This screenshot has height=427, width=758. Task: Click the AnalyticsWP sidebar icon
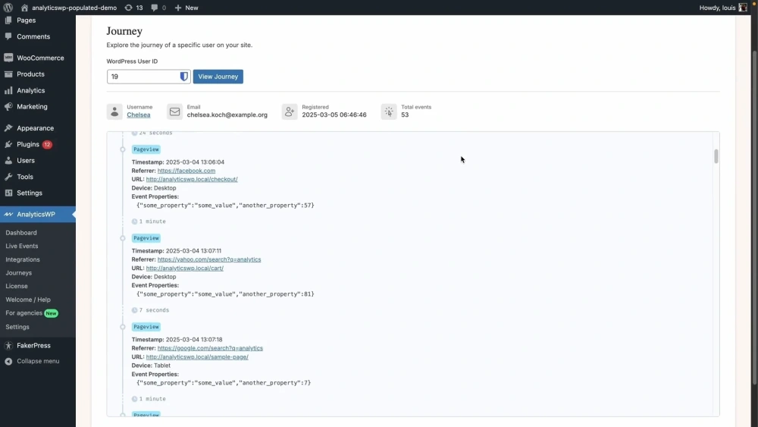tap(8, 214)
